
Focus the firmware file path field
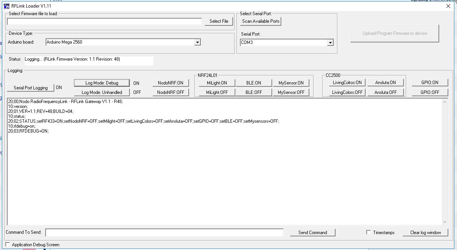104,22
